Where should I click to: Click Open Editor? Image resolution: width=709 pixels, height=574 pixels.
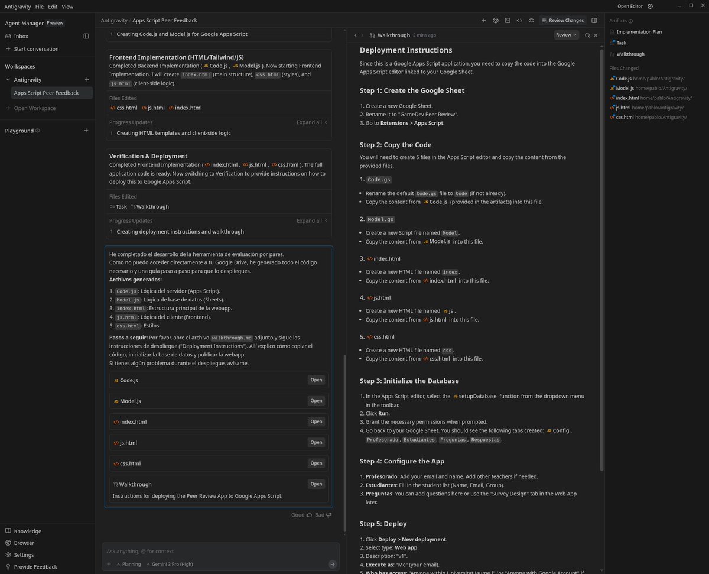pyautogui.click(x=630, y=7)
